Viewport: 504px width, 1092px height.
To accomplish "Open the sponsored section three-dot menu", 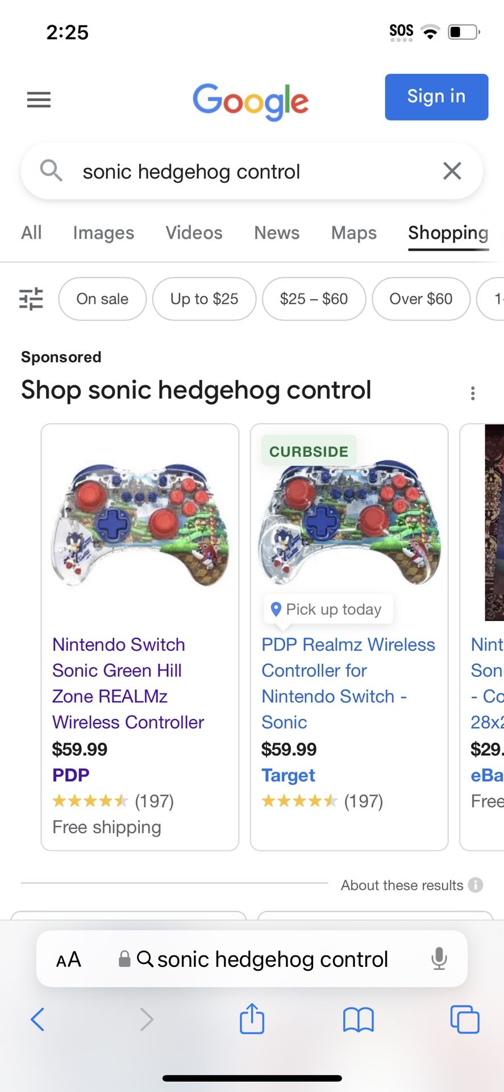I will 473,393.
